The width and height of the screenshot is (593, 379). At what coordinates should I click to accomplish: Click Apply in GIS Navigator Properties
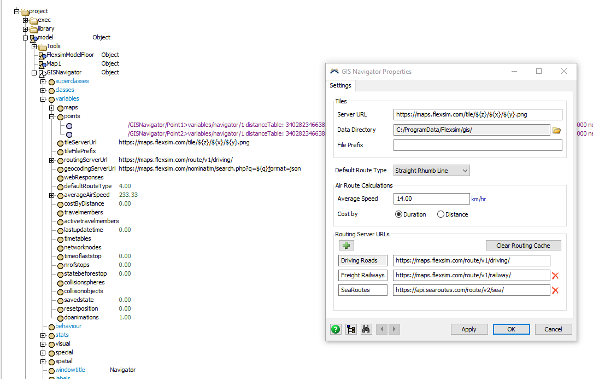click(x=468, y=329)
